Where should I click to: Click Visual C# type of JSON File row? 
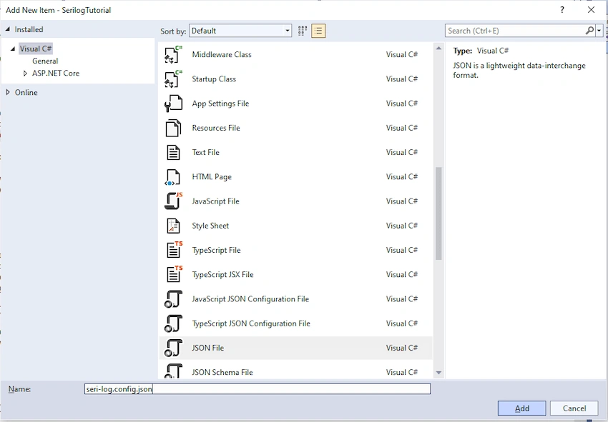[x=402, y=348]
